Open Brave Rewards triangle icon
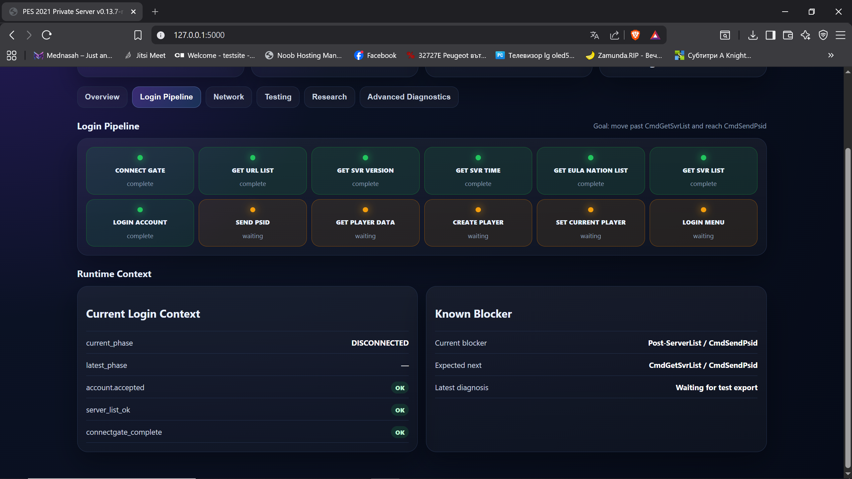Screen dimensions: 852x479 pos(655,35)
